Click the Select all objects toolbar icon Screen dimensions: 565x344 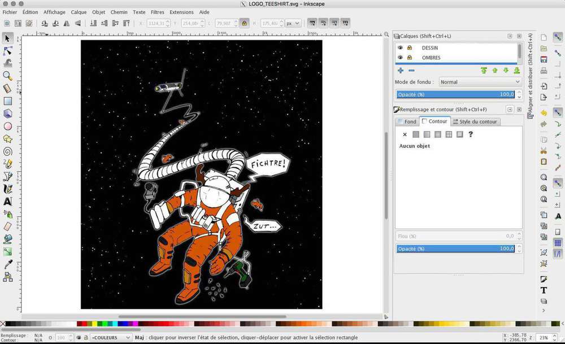[7, 23]
